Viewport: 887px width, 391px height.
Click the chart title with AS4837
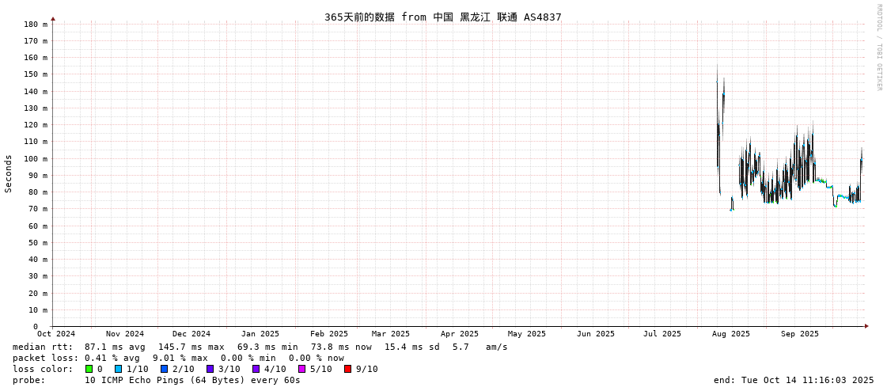[x=442, y=17]
